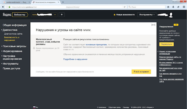Click the recheck time clock icon
Viewport: 187px width, 109px height.
34,48
